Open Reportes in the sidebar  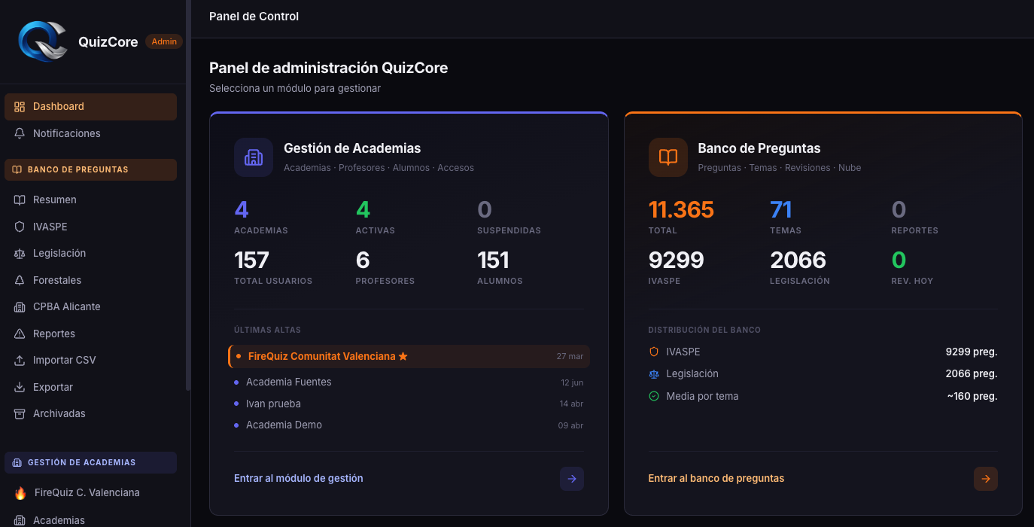(90, 334)
